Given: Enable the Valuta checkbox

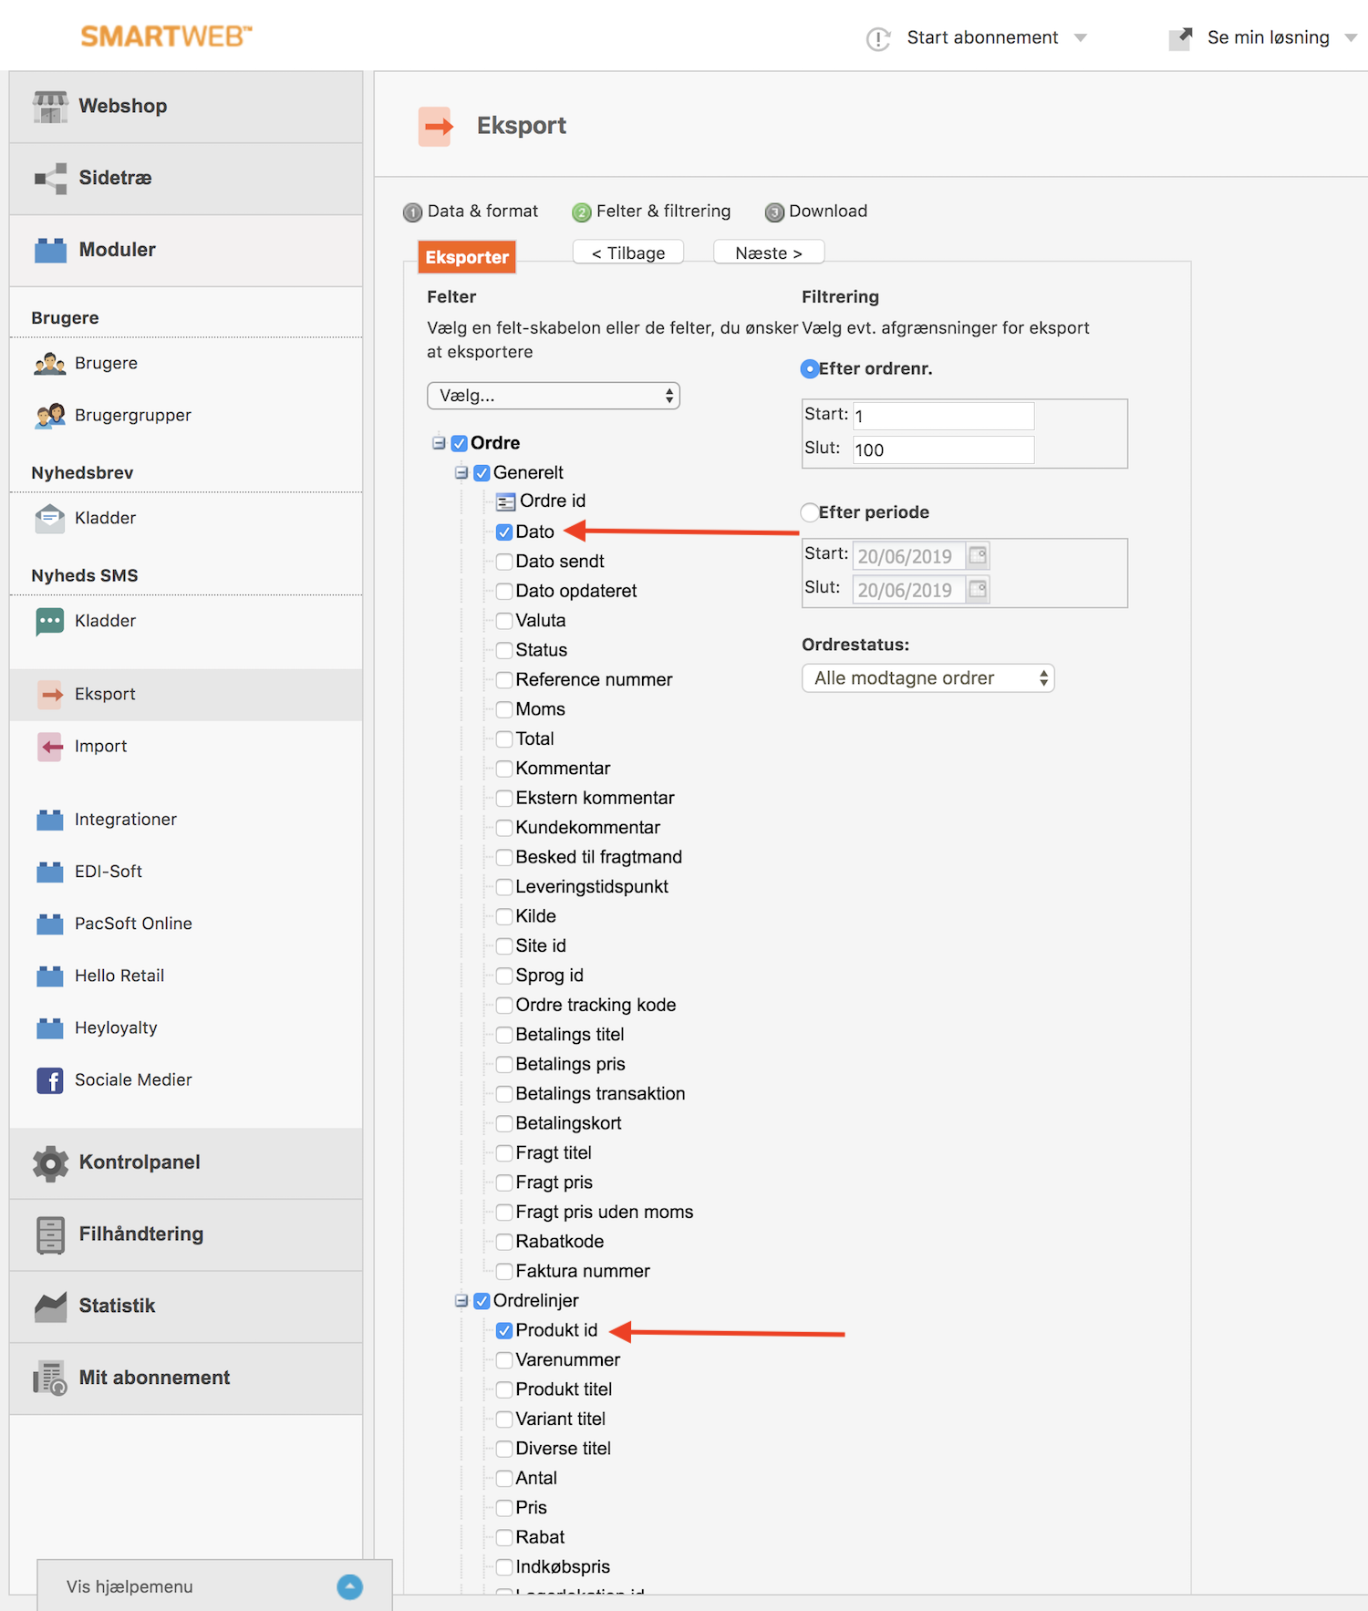Looking at the screenshot, I should pyautogui.click(x=503, y=621).
